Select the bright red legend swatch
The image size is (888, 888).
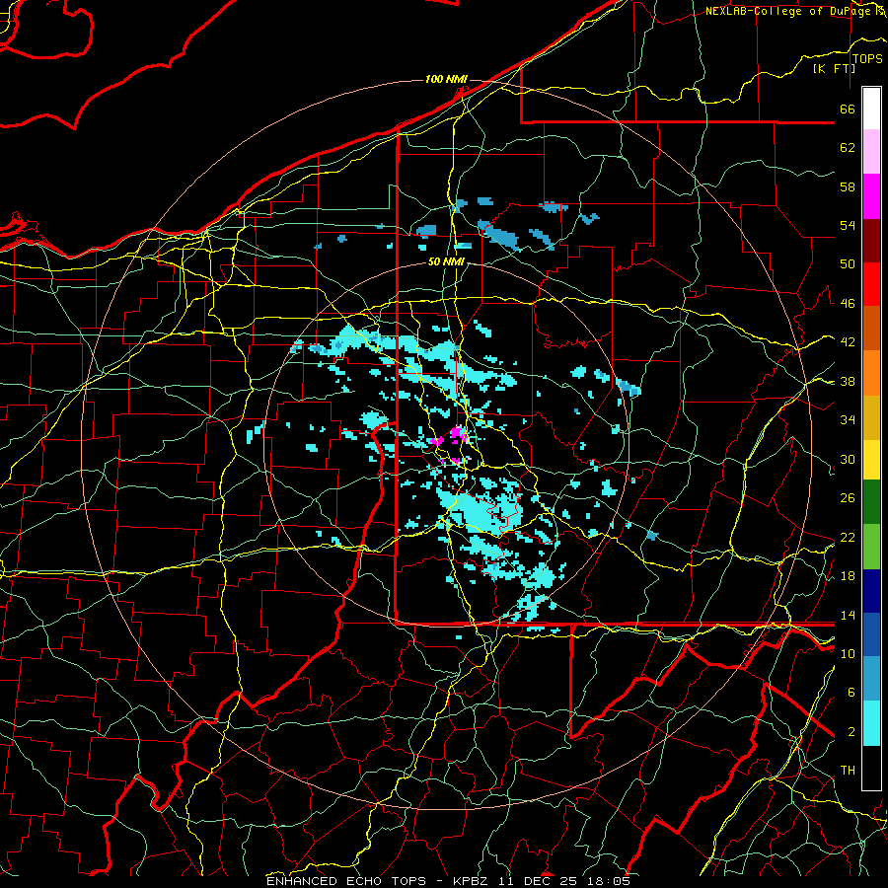coord(871,284)
